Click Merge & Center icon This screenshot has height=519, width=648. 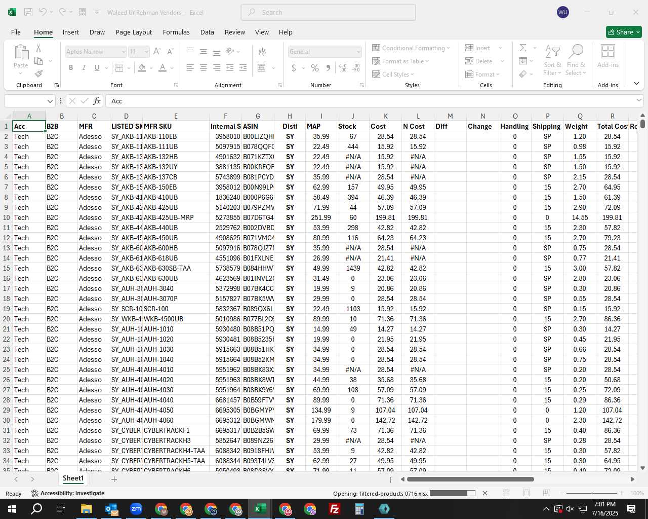tap(262, 67)
